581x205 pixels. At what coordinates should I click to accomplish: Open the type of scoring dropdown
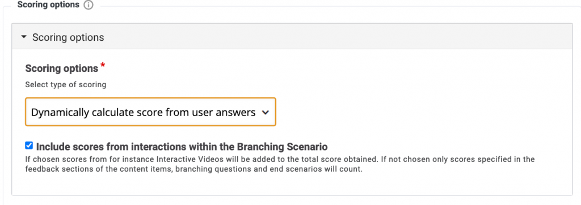150,112
